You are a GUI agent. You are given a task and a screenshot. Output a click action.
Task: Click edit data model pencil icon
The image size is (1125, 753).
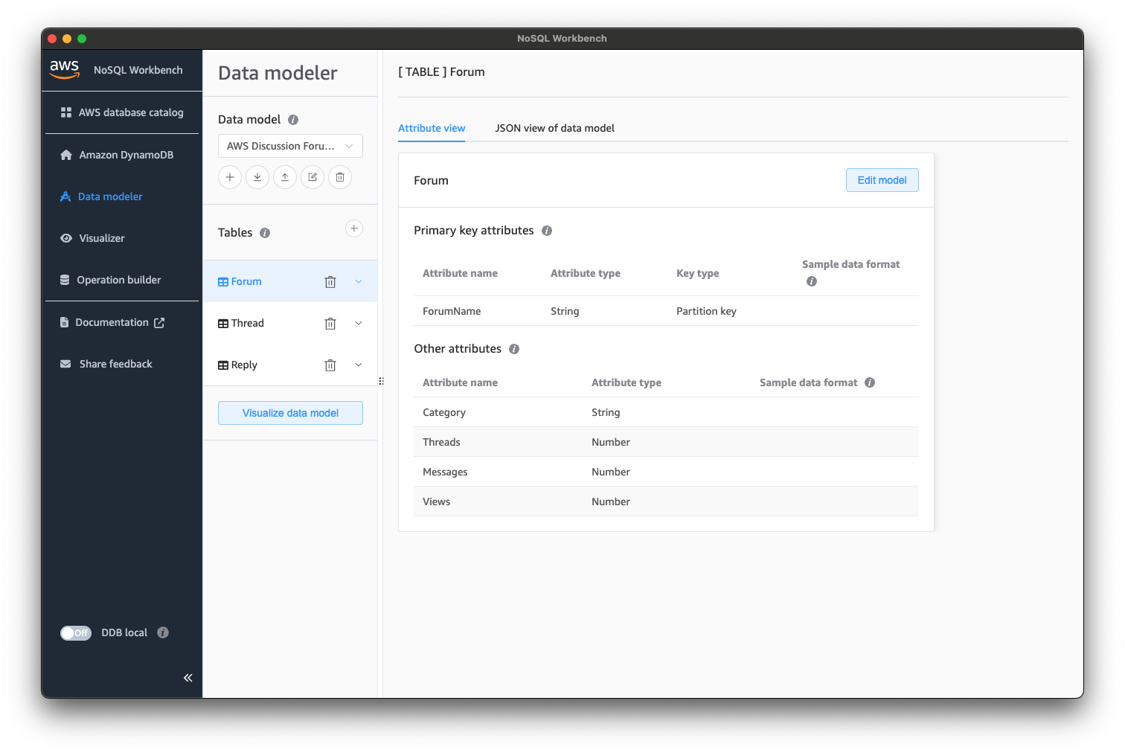coord(312,177)
